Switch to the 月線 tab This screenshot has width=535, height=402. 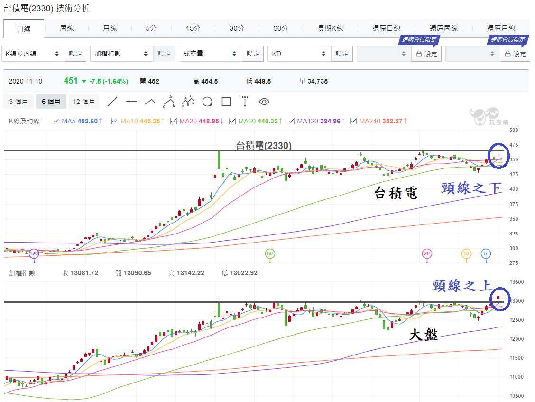pos(110,28)
